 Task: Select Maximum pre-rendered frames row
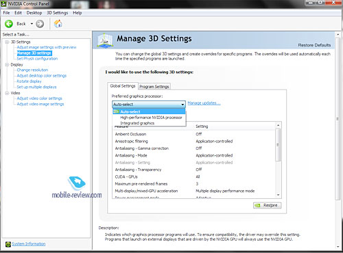point(194,183)
